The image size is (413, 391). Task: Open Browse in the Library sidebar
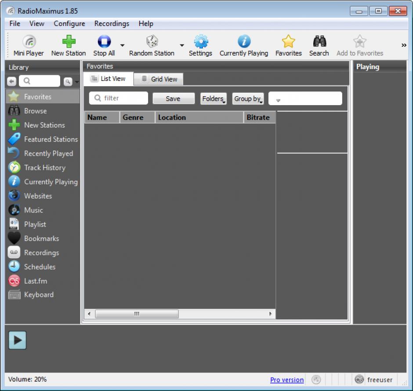pos(43,111)
